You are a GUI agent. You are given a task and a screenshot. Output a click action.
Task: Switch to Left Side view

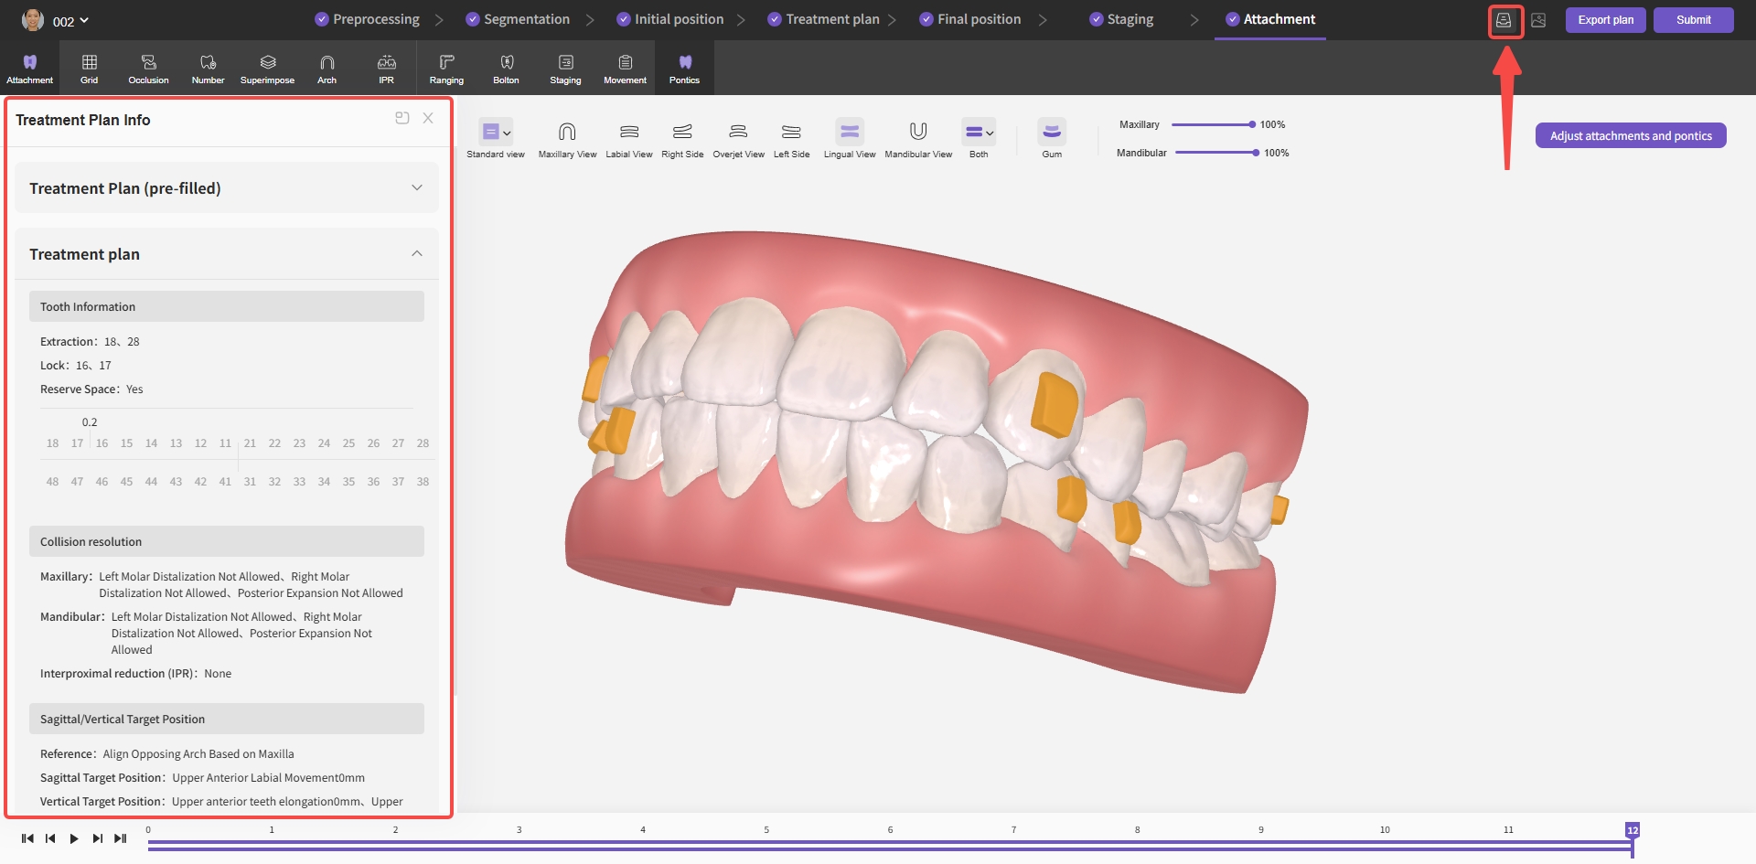pyautogui.click(x=791, y=138)
